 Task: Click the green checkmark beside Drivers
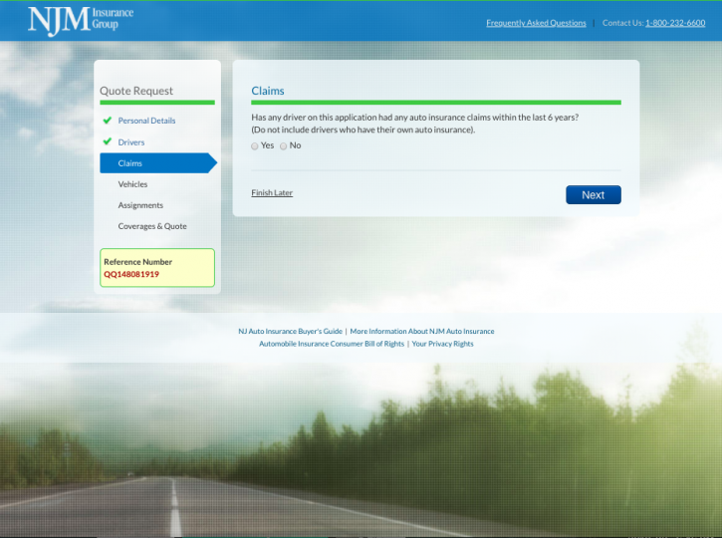(108, 141)
